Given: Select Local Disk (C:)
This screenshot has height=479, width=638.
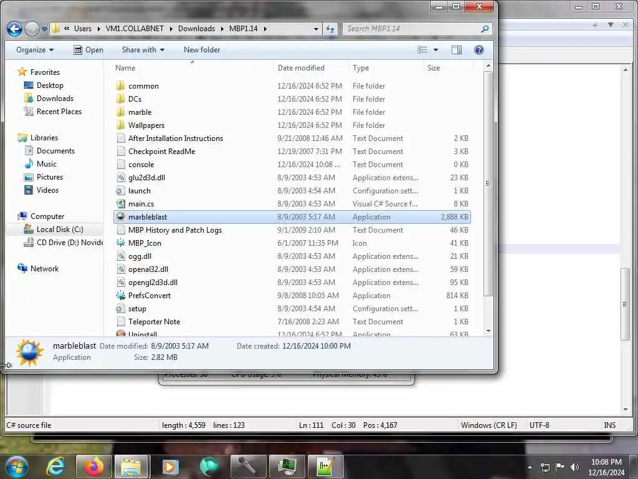Looking at the screenshot, I should click(x=60, y=230).
